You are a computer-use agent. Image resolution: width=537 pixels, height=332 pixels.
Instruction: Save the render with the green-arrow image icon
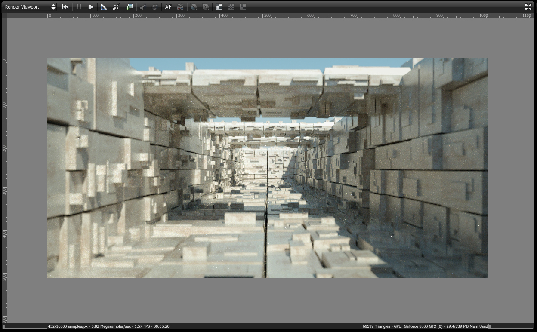click(130, 7)
